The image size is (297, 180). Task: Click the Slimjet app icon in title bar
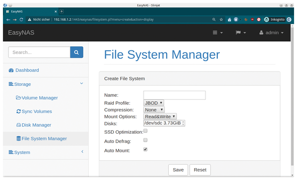[5, 5]
